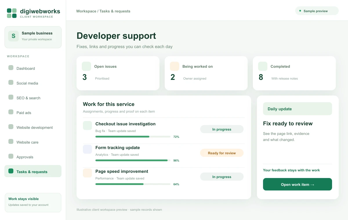348x220 pixels.
Task: Click 'Bug fix · Team update saved' subtitle
Action: point(116,131)
